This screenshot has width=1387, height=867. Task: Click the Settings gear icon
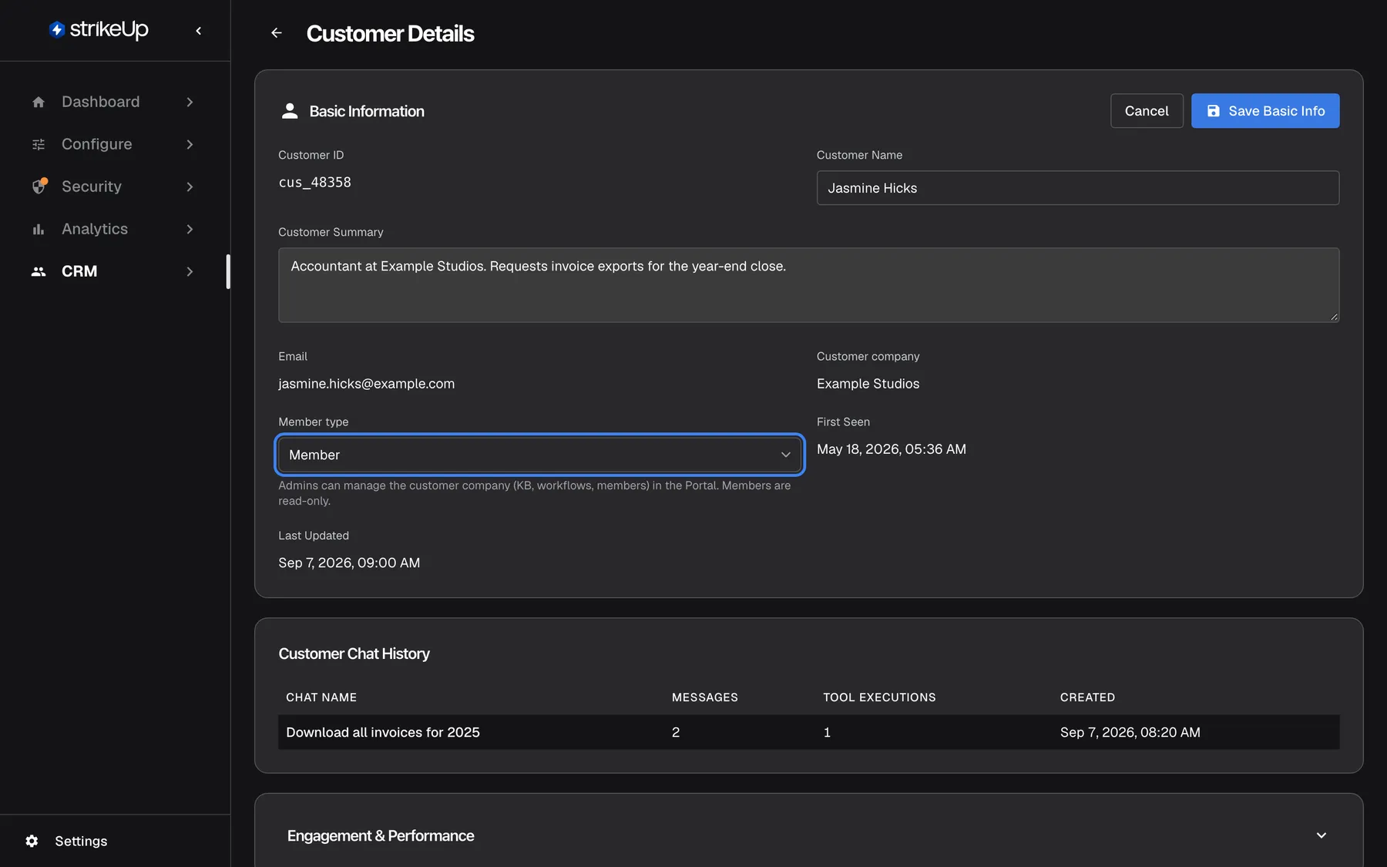[32, 841]
